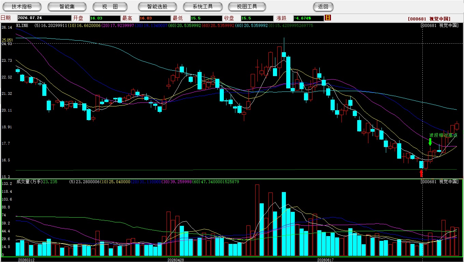Click the 开盘 value field showing 16.03
464x262 pixels.
coord(105,18)
